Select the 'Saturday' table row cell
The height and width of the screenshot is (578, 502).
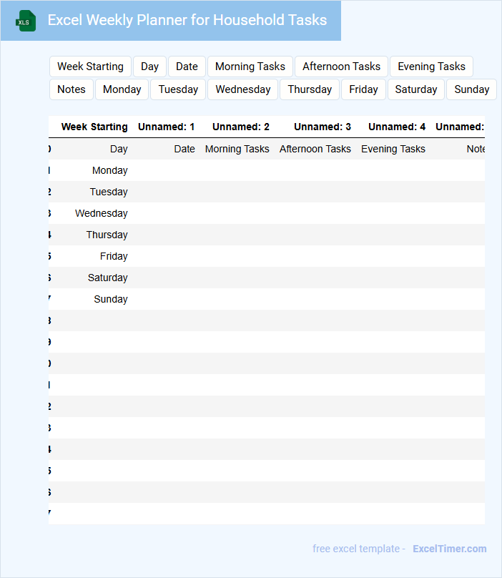108,278
